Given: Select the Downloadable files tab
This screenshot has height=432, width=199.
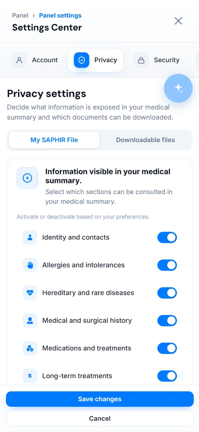Looking at the screenshot, I should (146, 140).
